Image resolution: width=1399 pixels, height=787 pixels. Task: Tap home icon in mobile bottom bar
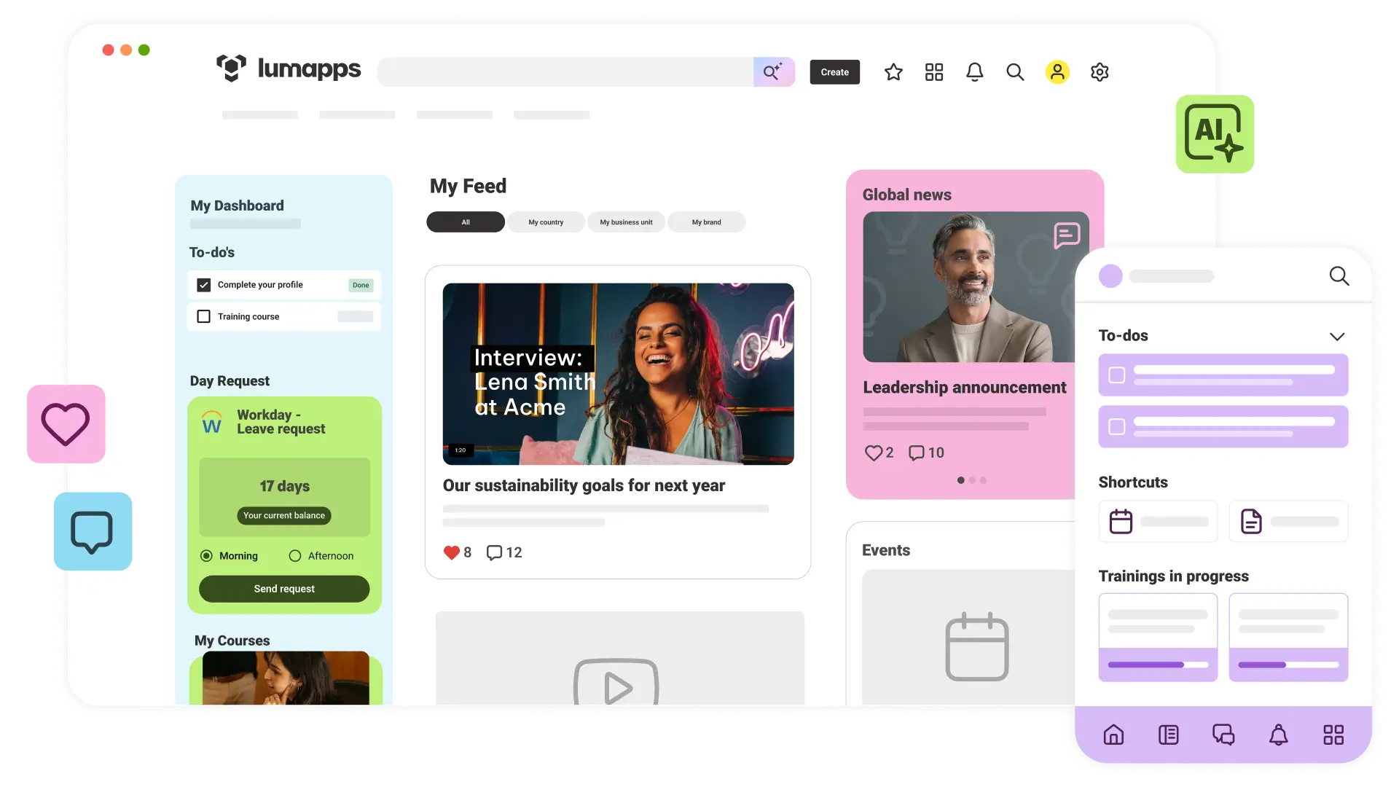[1113, 735]
